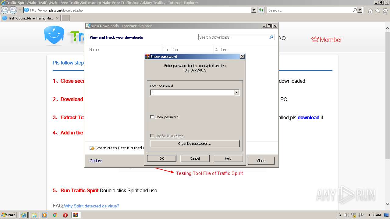Image resolution: width=390 pixels, height=219 pixels.
Task: Click the volume speaker tray icon
Action: (x=346, y=215)
